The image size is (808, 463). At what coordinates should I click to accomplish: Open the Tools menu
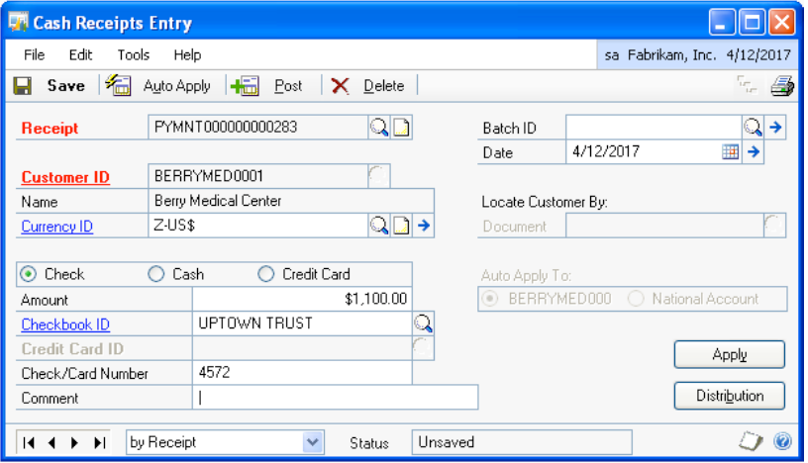tap(133, 54)
